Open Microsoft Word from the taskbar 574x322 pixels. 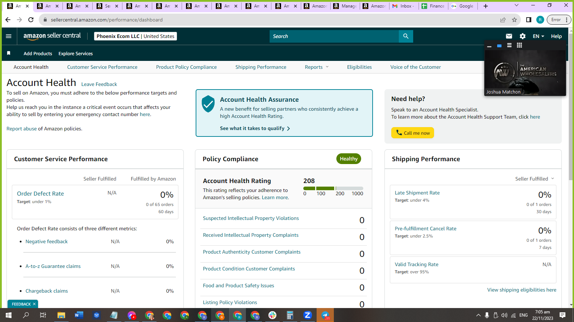[79, 315]
